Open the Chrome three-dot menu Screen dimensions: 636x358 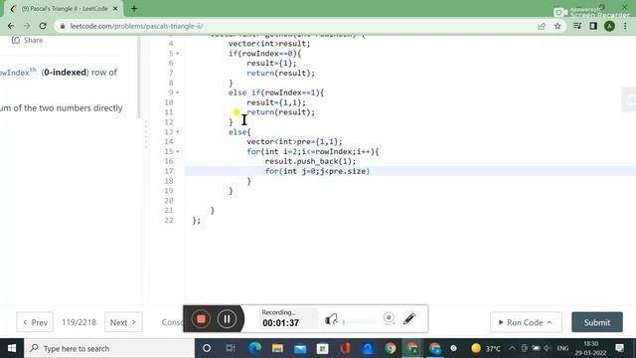[x=625, y=26]
